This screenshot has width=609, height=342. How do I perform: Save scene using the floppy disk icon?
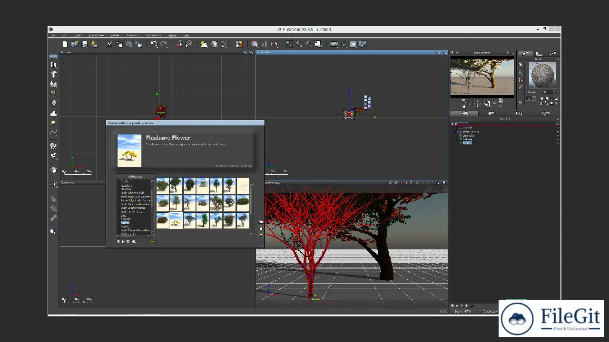(x=85, y=44)
